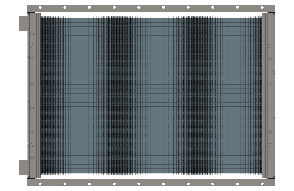Select the bottom edge of the fin pack
The image size is (294, 191).
click(151, 174)
